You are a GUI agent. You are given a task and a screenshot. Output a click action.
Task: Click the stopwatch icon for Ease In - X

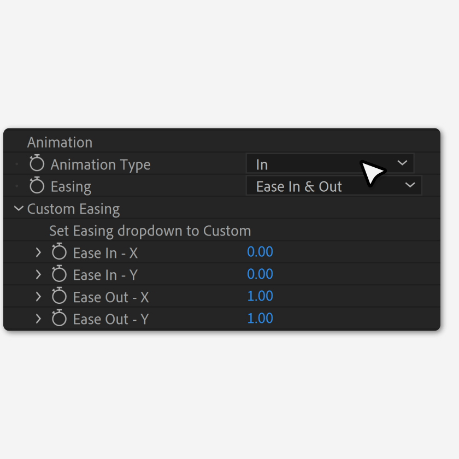point(59,252)
